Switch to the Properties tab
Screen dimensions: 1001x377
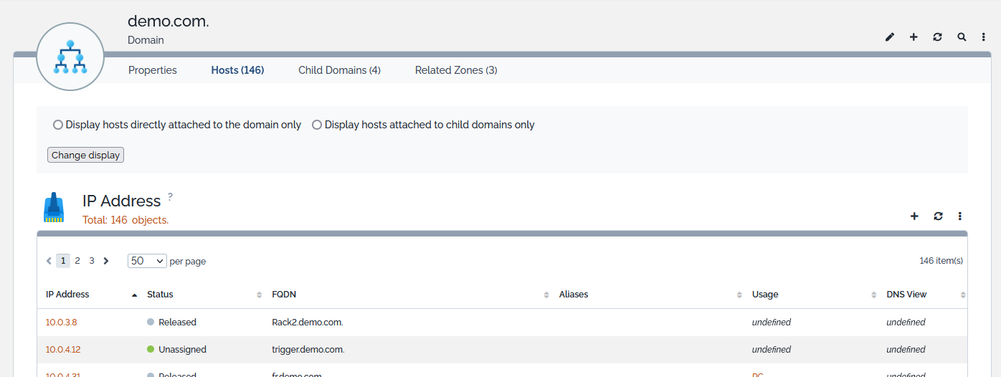[x=153, y=70]
